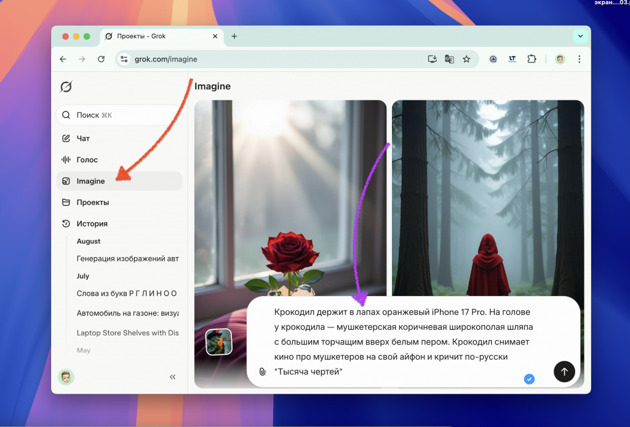
Task: Go back in the browser
Action: pyautogui.click(x=63, y=60)
